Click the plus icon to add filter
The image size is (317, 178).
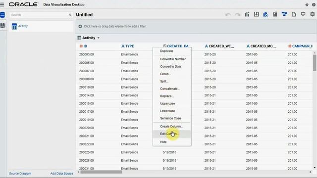pos(80,26)
